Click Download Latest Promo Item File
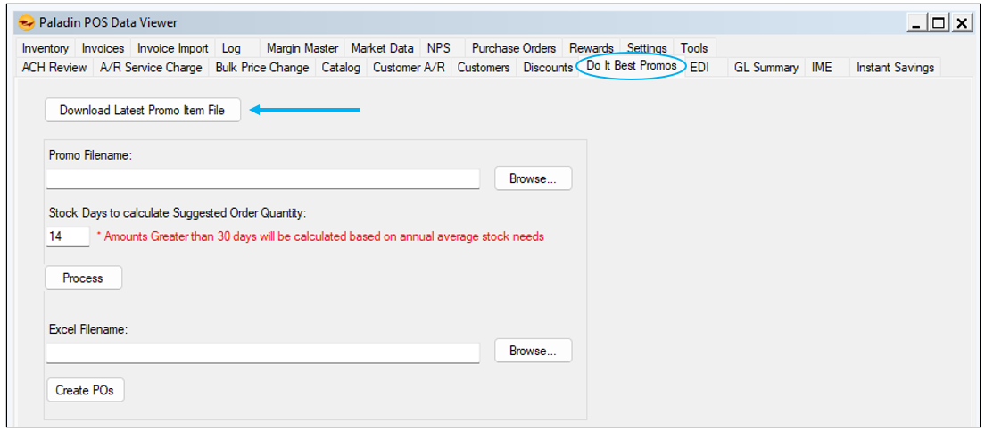The image size is (985, 431). [x=143, y=110]
